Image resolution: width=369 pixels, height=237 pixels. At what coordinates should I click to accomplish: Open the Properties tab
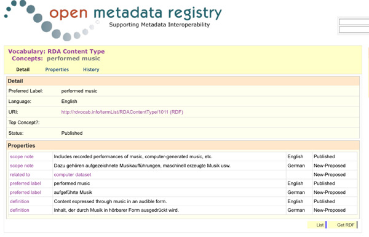57,70
